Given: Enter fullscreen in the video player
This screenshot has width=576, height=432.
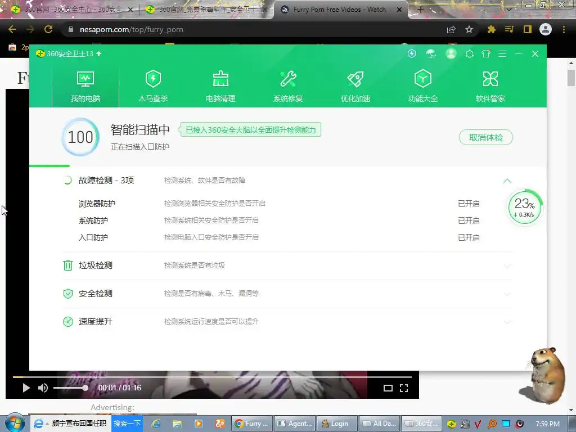Looking at the screenshot, I should coord(404,388).
